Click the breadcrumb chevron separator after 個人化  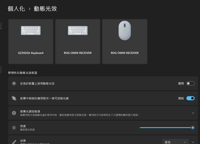click(x=29, y=9)
